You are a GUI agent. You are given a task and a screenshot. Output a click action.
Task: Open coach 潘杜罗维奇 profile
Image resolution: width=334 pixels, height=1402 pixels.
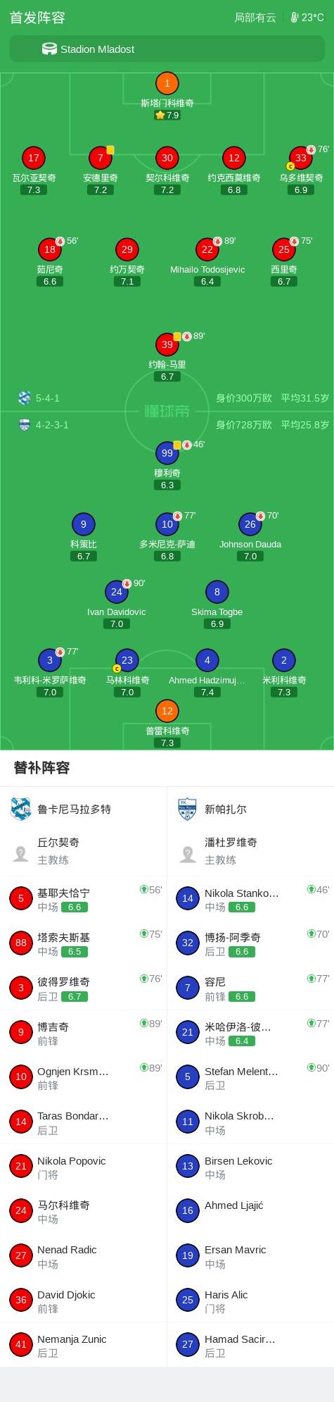250,850
